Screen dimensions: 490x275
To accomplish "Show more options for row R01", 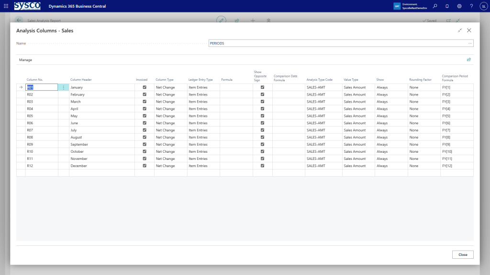I will pyautogui.click(x=64, y=87).
